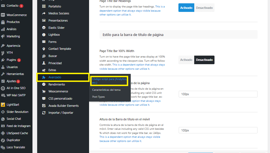Click the Buscar magnifier icon
The image size is (270, 153).
(44, 56)
